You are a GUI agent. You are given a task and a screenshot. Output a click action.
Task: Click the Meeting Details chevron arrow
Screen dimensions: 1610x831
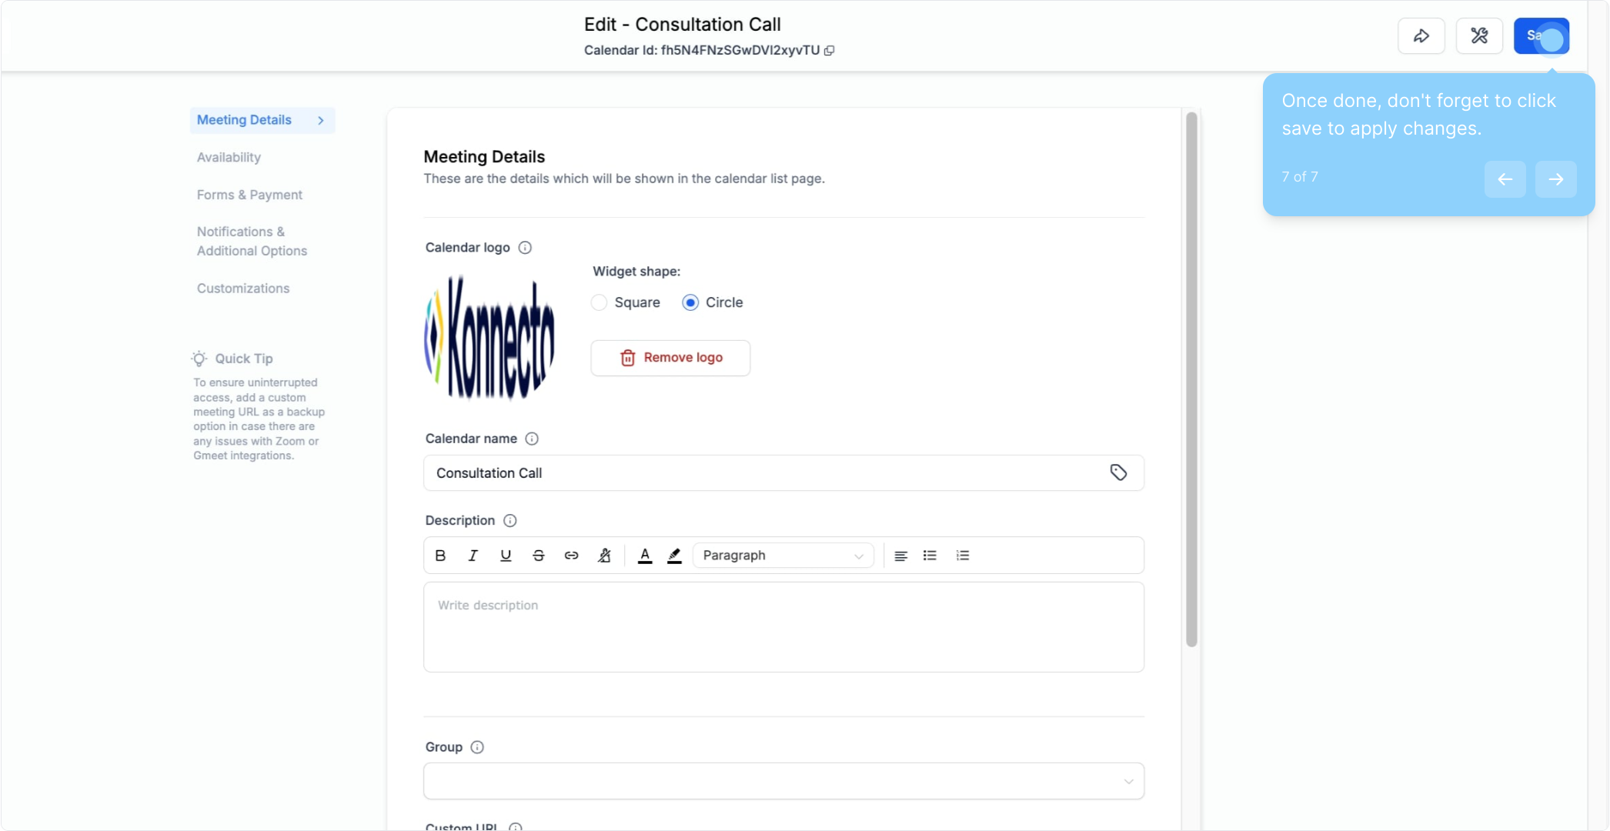[321, 121]
